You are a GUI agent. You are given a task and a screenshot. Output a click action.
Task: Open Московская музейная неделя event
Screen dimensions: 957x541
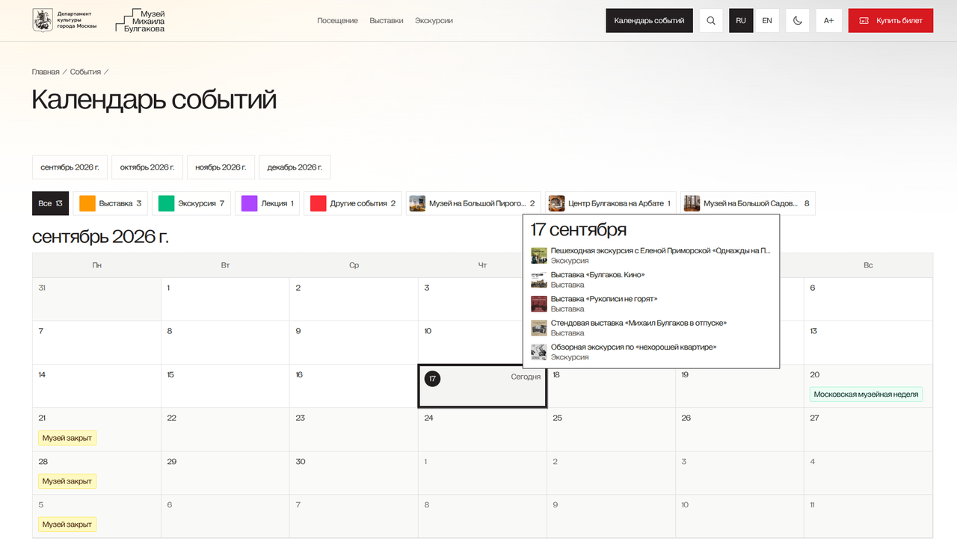tap(866, 395)
